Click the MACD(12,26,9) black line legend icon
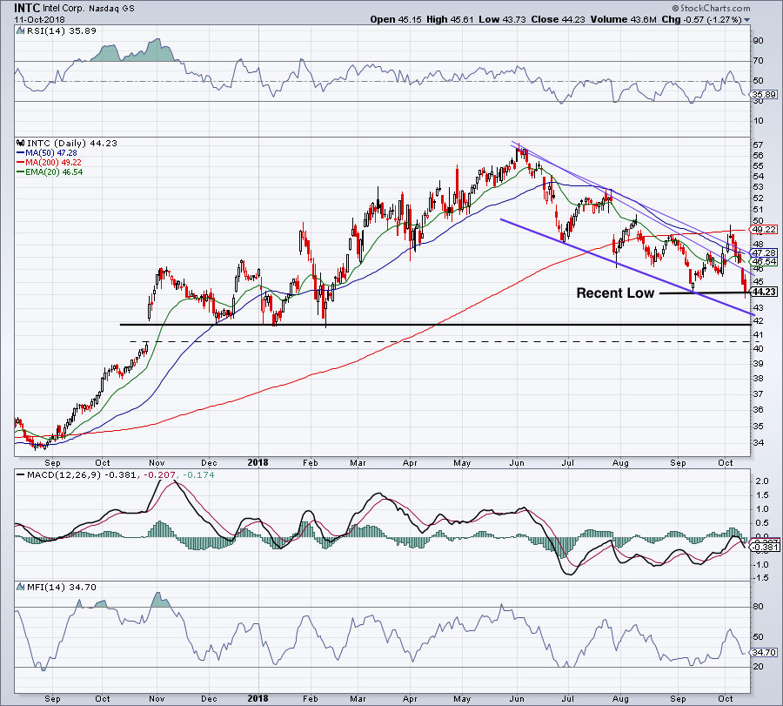 pyautogui.click(x=21, y=474)
